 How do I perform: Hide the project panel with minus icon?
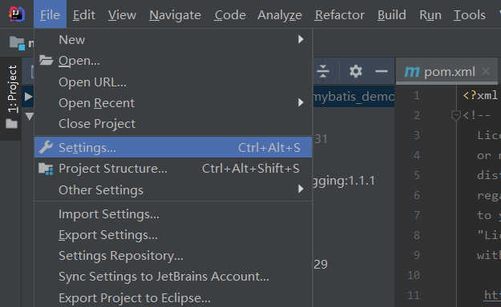click(382, 71)
